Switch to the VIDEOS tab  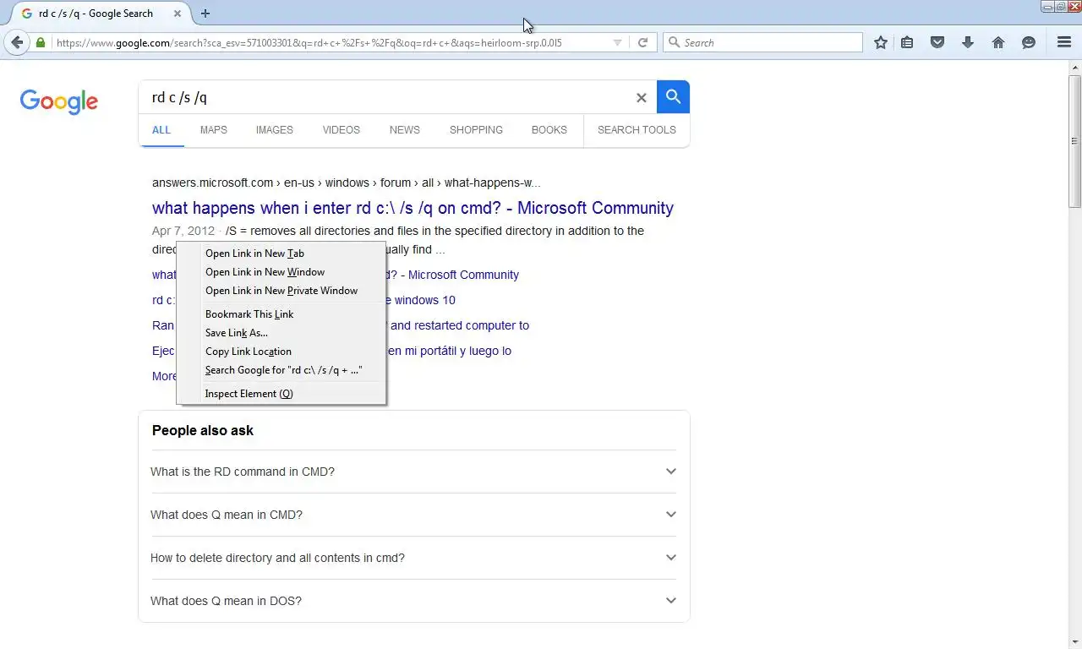click(342, 130)
